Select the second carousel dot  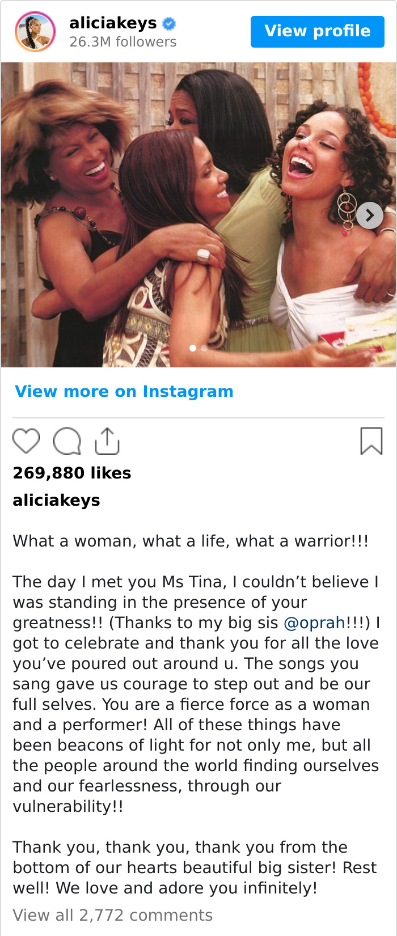coord(204,348)
